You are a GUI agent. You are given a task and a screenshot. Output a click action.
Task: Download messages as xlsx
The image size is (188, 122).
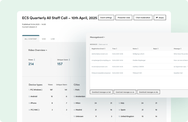(148, 92)
